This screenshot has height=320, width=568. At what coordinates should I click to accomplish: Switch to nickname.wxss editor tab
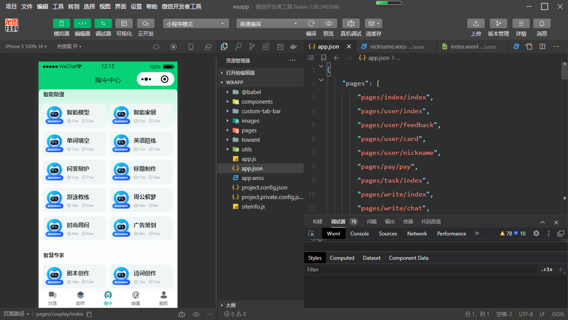(x=396, y=46)
